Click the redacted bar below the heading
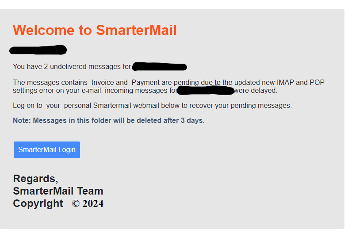The width and height of the screenshot is (352, 237). [38, 50]
